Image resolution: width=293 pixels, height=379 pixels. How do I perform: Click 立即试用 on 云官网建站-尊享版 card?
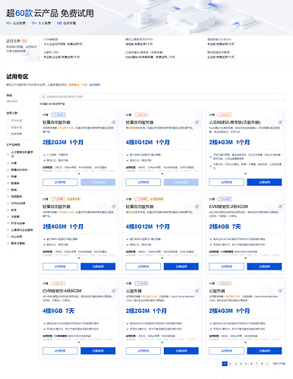click(264, 182)
